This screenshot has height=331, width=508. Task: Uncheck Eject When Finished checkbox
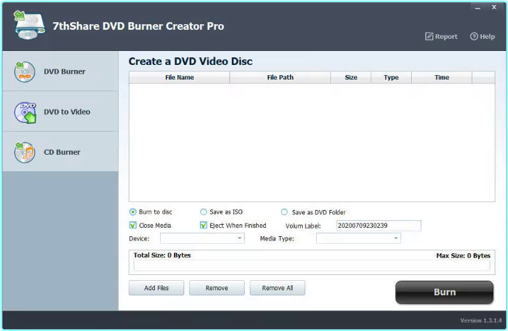pos(203,225)
